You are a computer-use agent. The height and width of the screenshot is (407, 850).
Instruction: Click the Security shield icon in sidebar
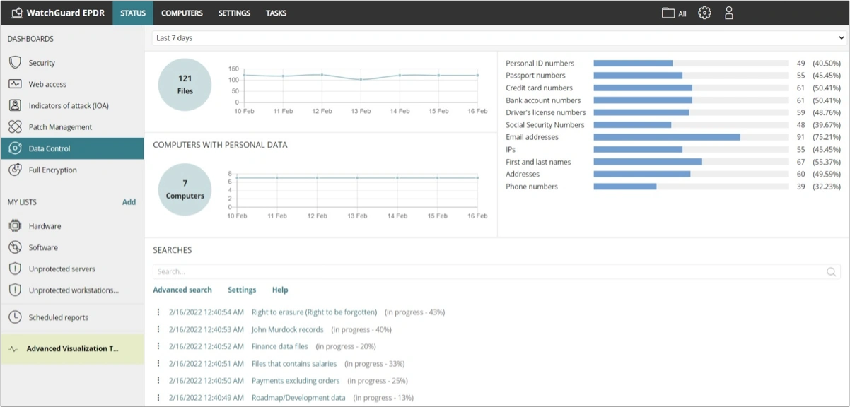coord(15,63)
